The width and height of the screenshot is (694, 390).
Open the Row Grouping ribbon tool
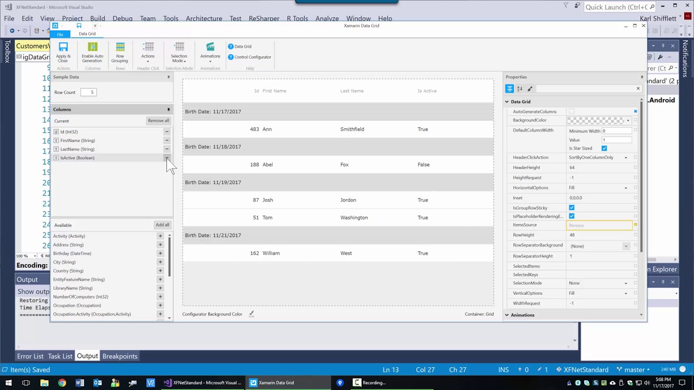[x=120, y=53]
